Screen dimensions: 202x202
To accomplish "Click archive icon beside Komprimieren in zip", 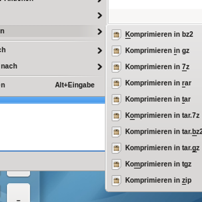I will tap(116, 180).
